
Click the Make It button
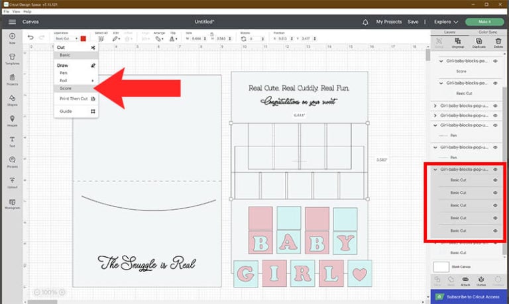[484, 22]
